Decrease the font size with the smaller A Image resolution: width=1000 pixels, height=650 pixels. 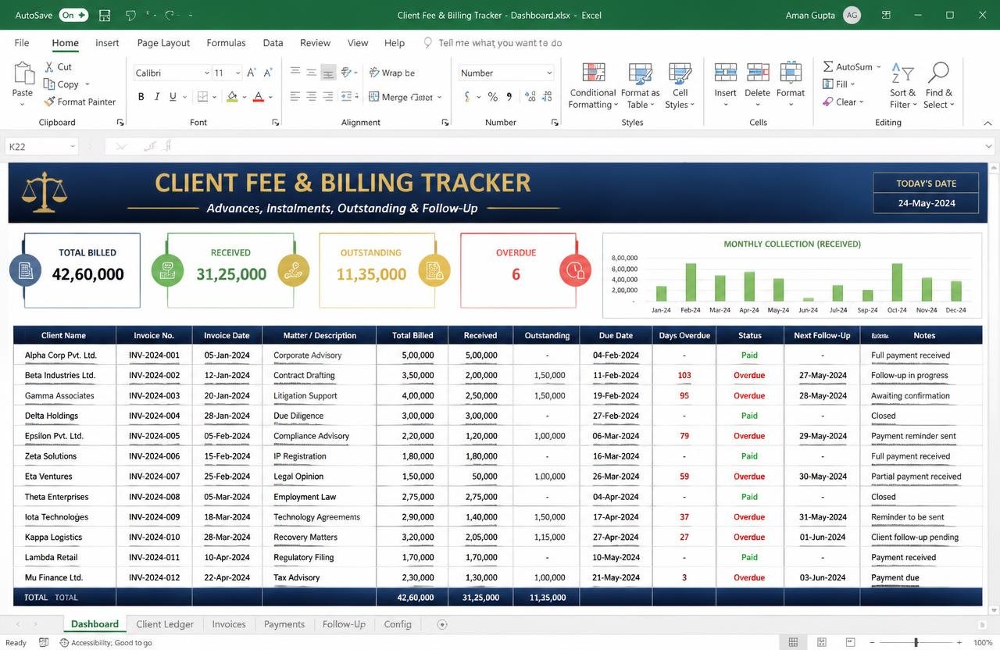[x=269, y=73]
